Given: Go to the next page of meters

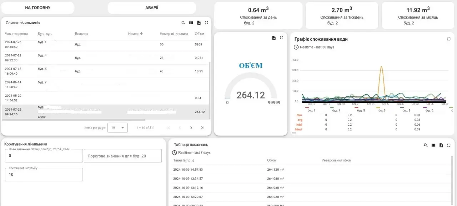Looking at the screenshot, I should pyautogui.click(x=191, y=128).
